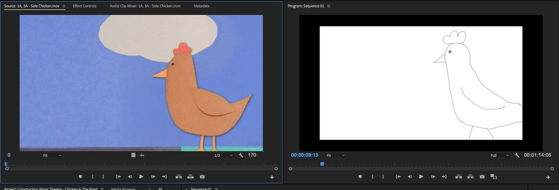
Task: Open Source monitor settings wrench
Action: (x=241, y=155)
